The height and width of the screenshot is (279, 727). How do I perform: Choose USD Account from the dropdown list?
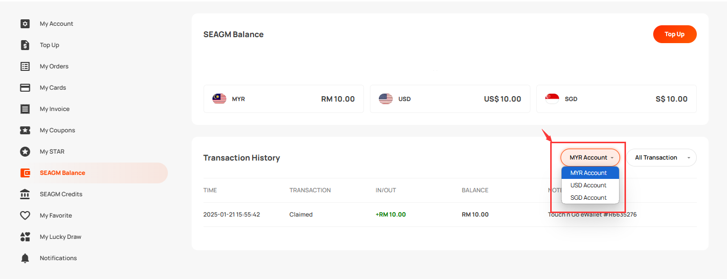[x=590, y=185]
